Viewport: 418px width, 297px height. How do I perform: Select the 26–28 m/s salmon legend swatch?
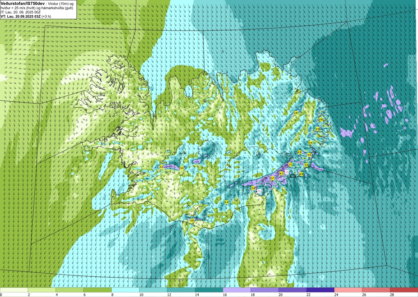click(x=376, y=290)
